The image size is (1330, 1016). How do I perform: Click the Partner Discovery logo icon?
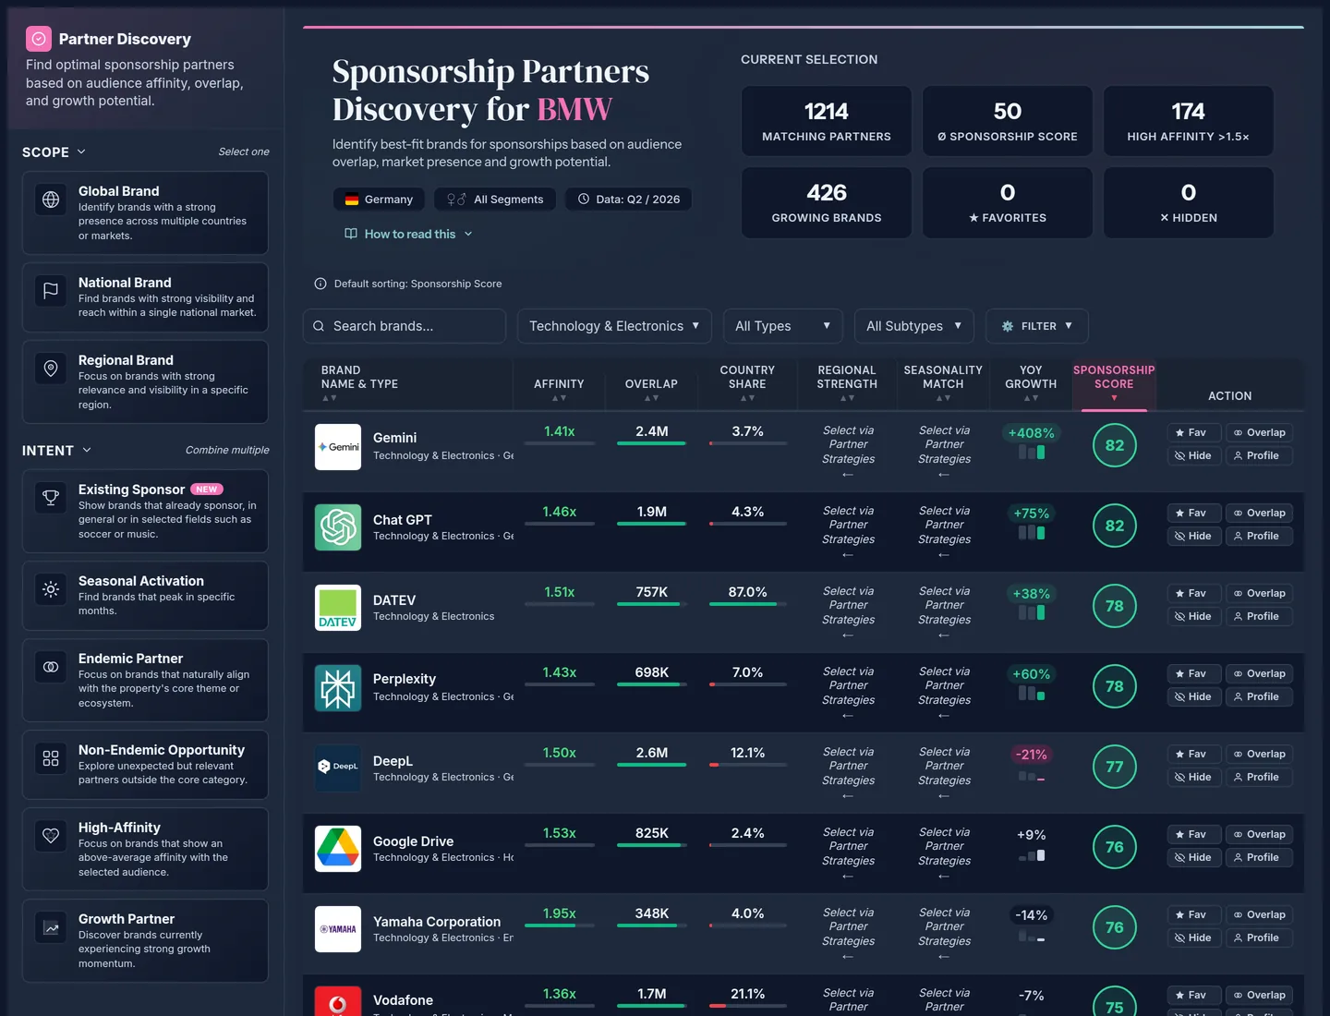(39, 39)
